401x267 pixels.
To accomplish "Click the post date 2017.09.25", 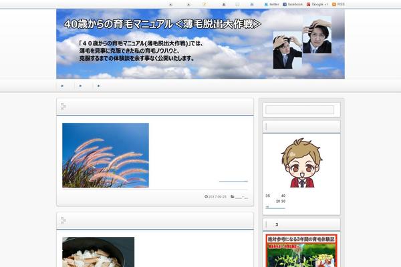I will point(217,197).
